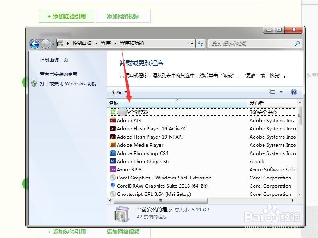The image size is (318, 238).
Task: Click publisher cell Axure Software
Action: 273,170
